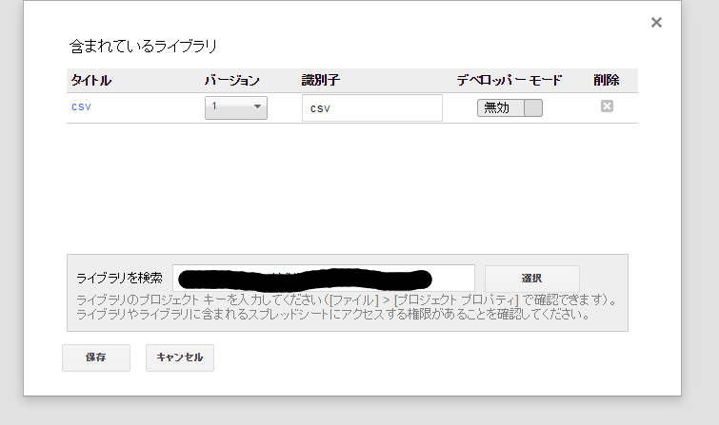This screenshot has width=719, height=425.
Task: Open the version dropdown for csv
Action: point(235,107)
